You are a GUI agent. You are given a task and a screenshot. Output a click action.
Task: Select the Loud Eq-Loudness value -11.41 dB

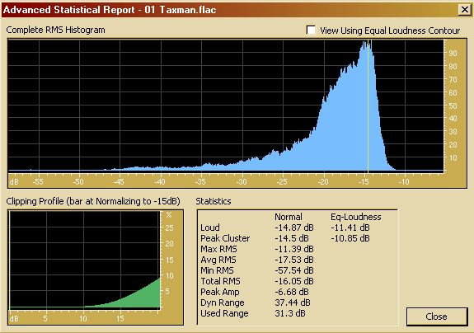point(350,227)
